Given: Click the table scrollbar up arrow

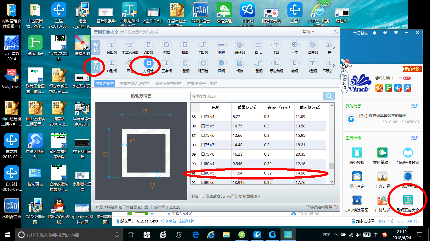Looking at the screenshot, I should click(x=331, y=106).
